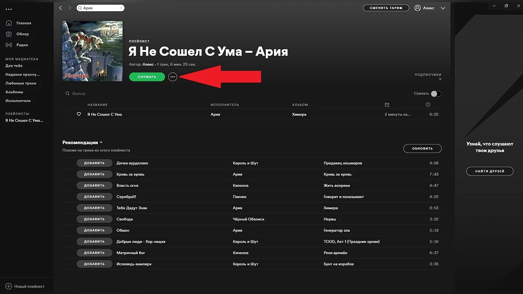Open the three-dot app menu in the corner

pyautogui.click(x=9, y=9)
